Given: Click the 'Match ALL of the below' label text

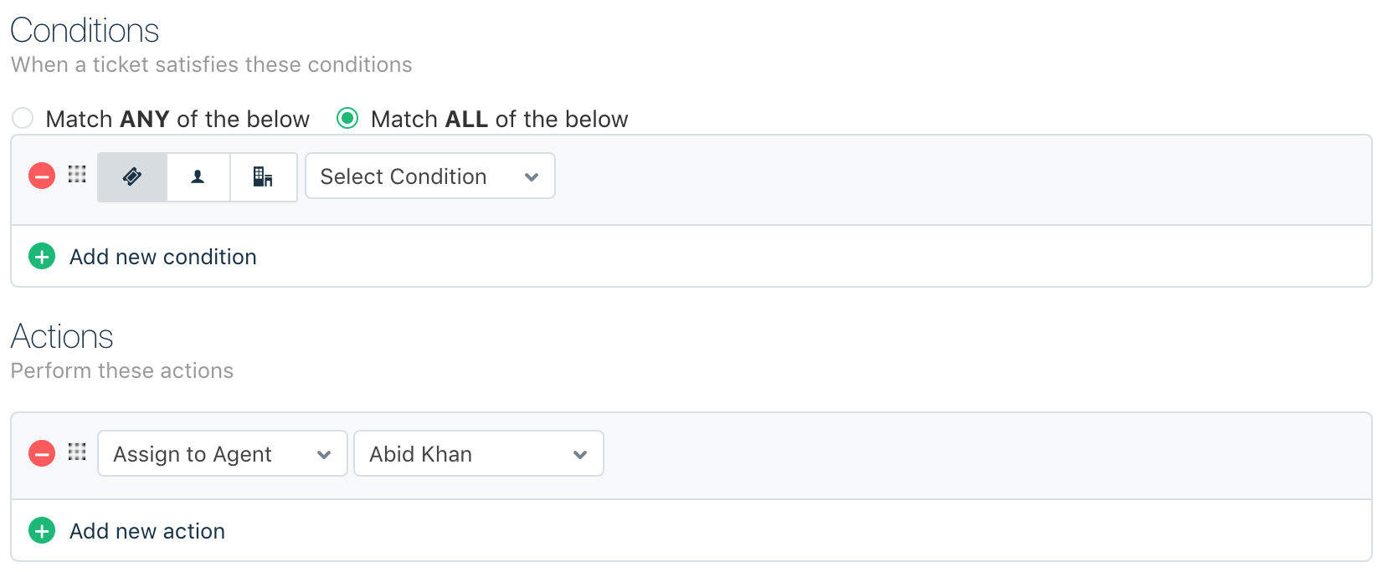Looking at the screenshot, I should click(x=499, y=119).
